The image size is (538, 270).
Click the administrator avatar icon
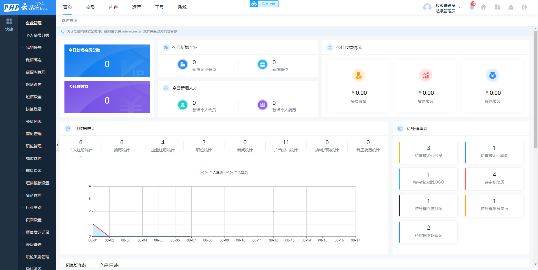[427, 8]
